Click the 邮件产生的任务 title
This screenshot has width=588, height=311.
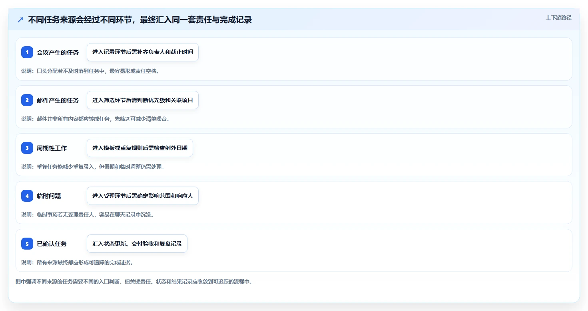tap(58, 100)
